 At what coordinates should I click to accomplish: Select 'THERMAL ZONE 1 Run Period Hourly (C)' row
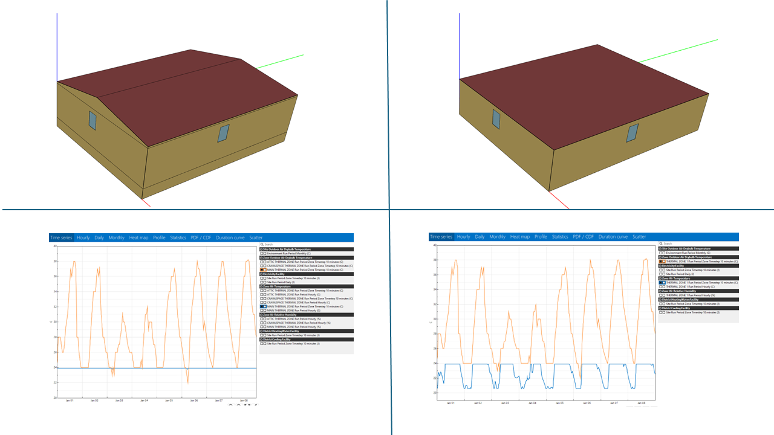click(x=698, y=287)
